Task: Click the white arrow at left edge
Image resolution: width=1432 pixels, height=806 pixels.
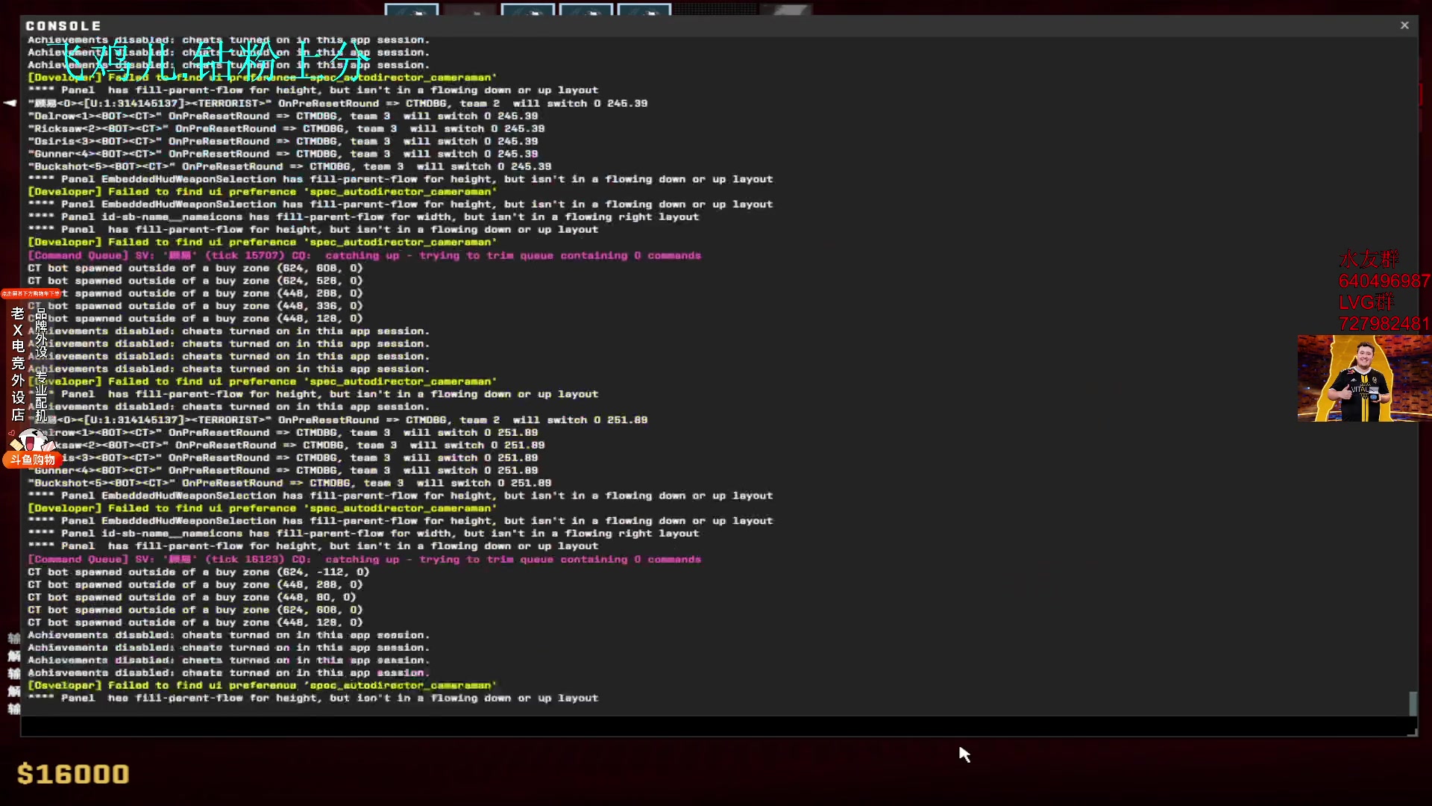Action: click(x=10, y=103)
